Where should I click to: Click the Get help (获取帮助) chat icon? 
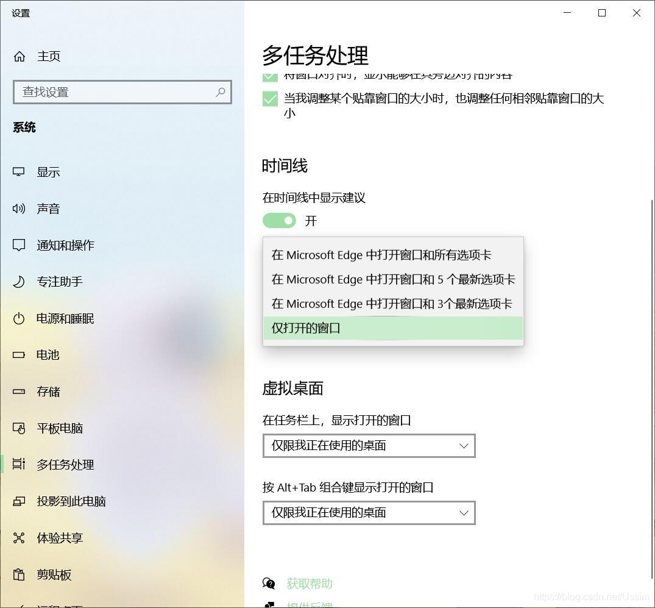(269, 584)
